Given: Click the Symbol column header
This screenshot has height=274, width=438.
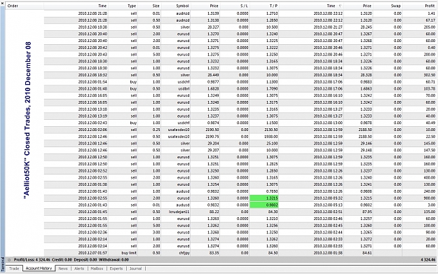Looking at the screenshot, I should pos(176,6).
